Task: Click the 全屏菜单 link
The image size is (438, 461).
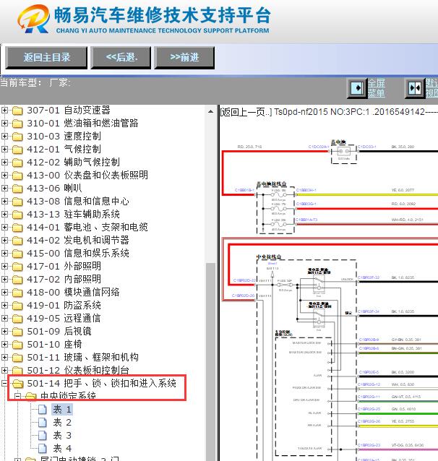Action: [377, 88]
